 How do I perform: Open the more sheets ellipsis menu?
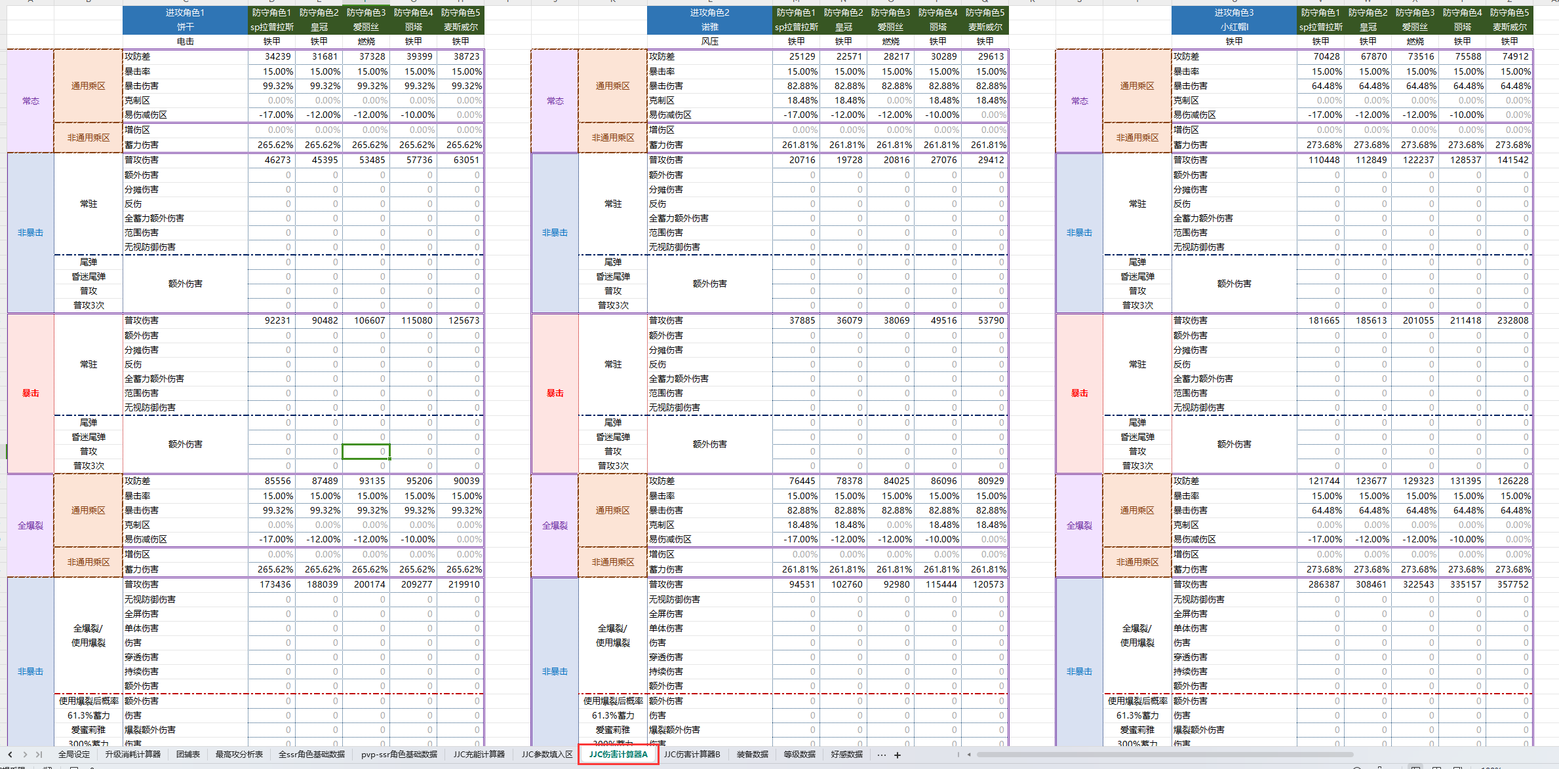point(881,755)
